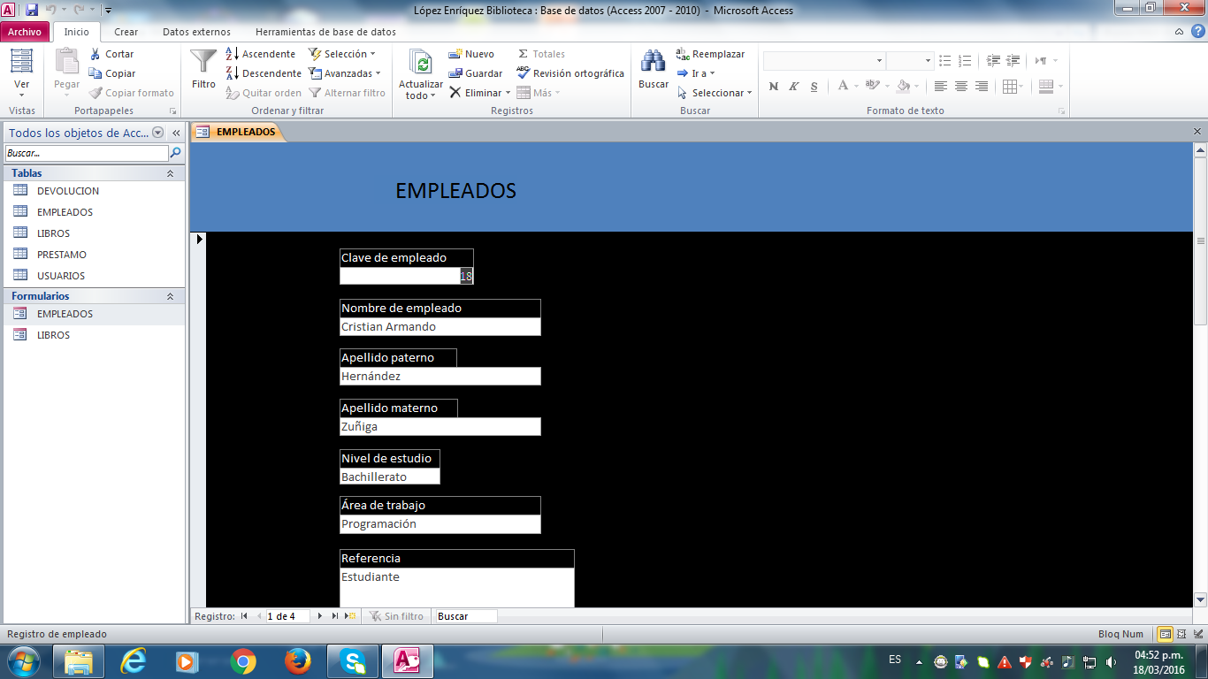Viewport: 1208px width, 679px height.
Task: Click Nombre de empleado field
Action: pyautogui.click(x=440, y=327)
